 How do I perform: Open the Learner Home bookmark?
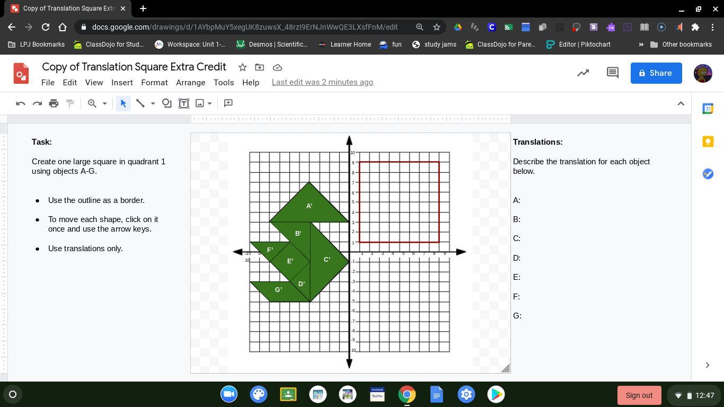(x=345, y=45)
